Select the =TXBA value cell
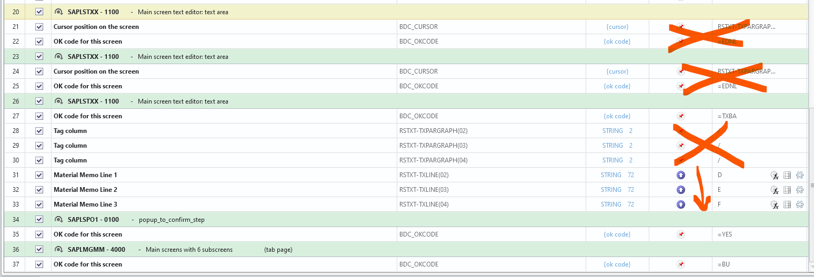Viewport: 814px width, 277px height. point(759,116)
